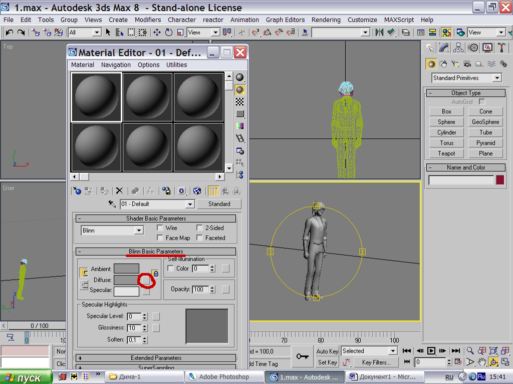Image resolution: width=513 pixels, height=384 pixels.
Task: Tick the Self-Illumination Color checkbox
Action: (x=170, y=268)
